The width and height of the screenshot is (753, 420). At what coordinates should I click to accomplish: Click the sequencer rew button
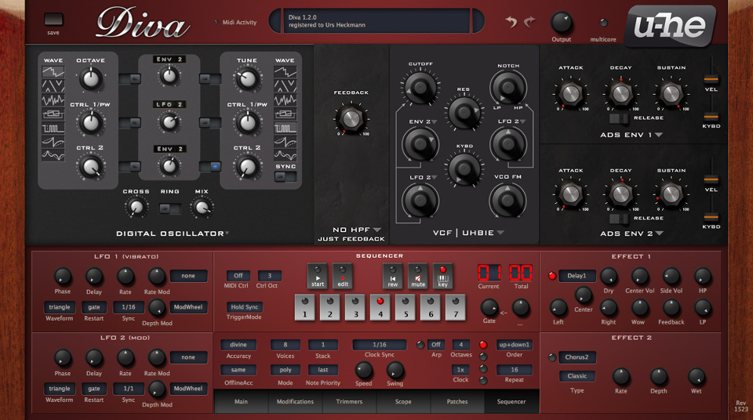[392, 276]
